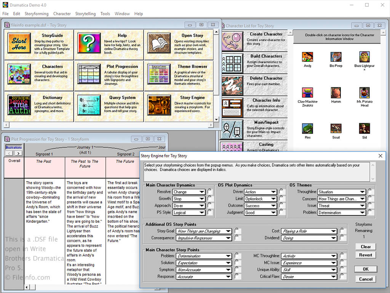
Task: Open the Story Goal dropdown
Action: 204,231
